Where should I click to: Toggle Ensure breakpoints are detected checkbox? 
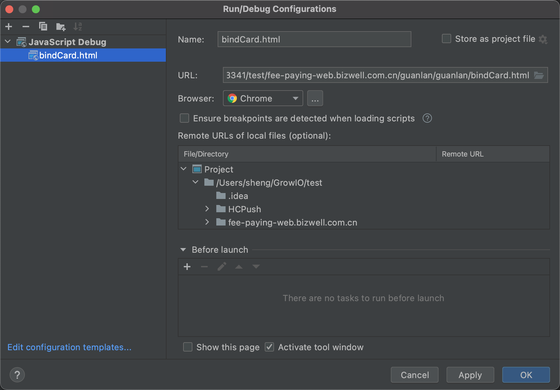click(184, 118)
